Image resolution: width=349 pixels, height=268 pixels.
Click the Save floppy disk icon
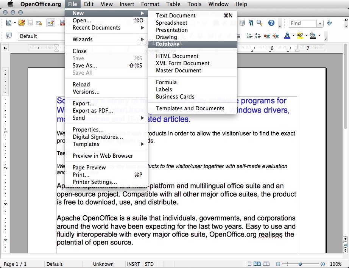coord(30,23)
